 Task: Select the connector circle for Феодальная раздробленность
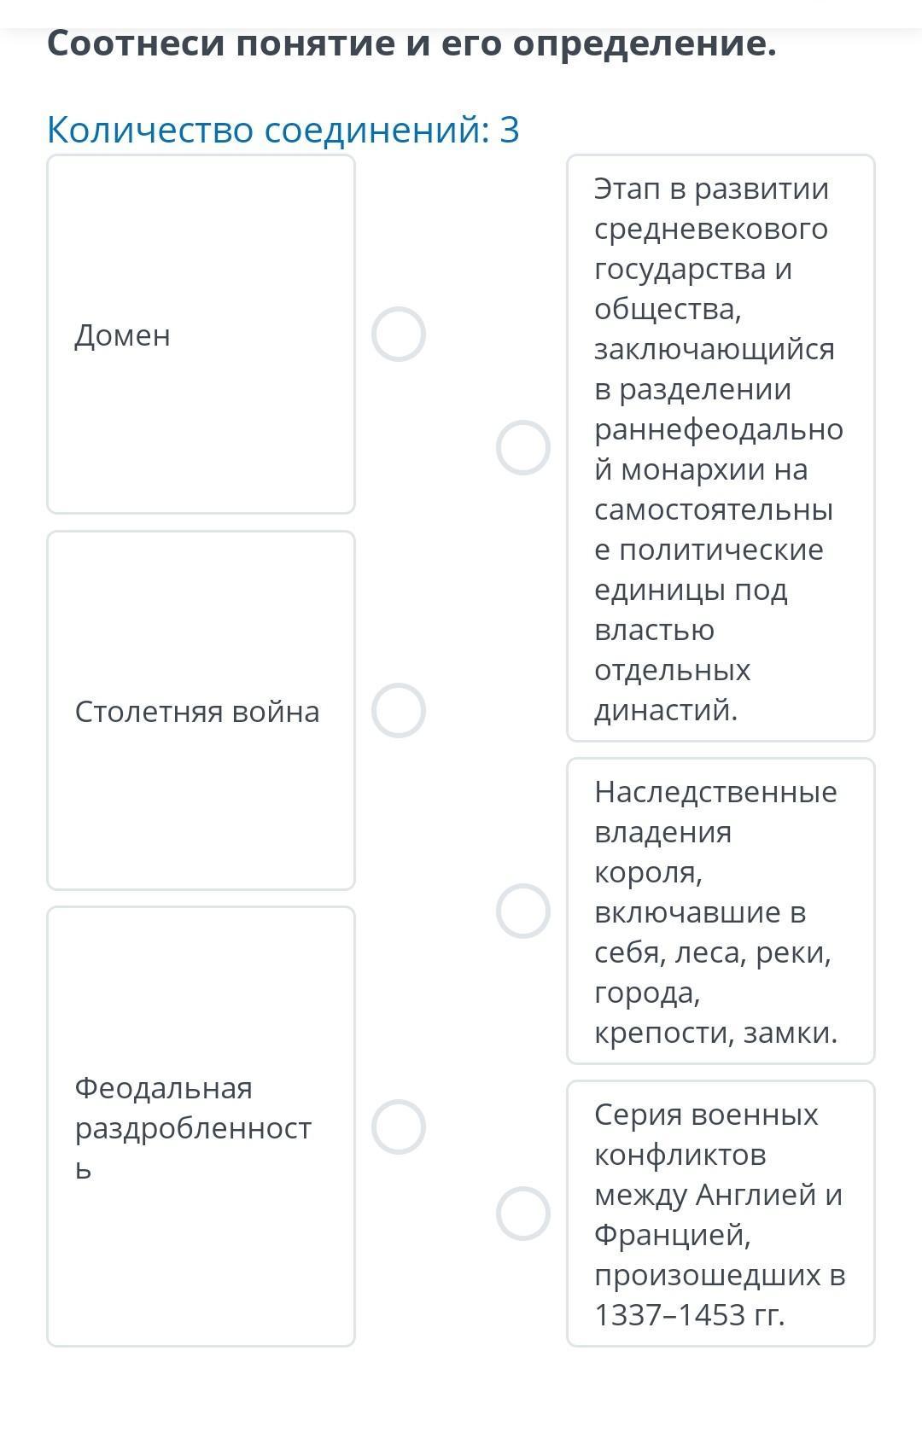click(x=398, y=1127)
